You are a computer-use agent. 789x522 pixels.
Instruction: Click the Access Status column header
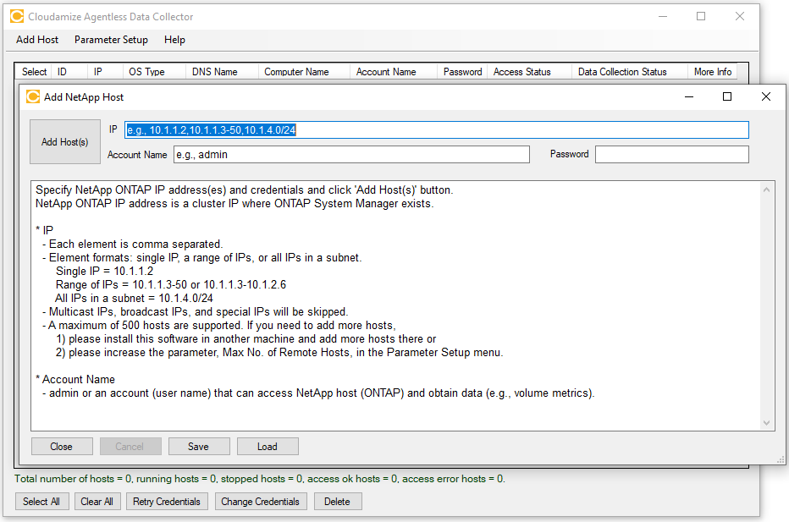pos(521,72)
